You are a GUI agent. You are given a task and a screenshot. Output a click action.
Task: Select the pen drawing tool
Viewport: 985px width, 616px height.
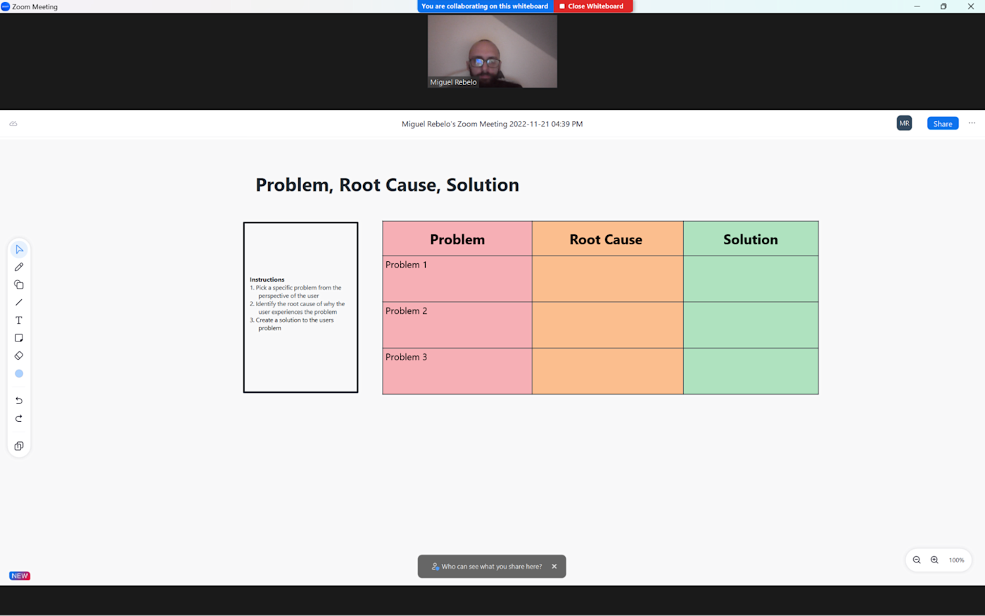click(x=19, y=267)
